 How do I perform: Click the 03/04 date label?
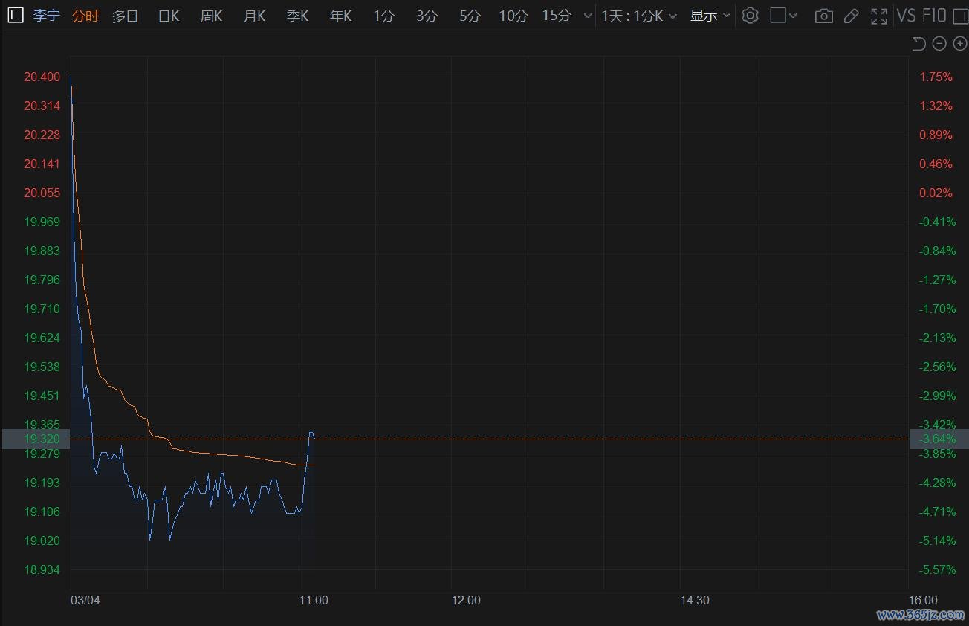coord(85,600)
